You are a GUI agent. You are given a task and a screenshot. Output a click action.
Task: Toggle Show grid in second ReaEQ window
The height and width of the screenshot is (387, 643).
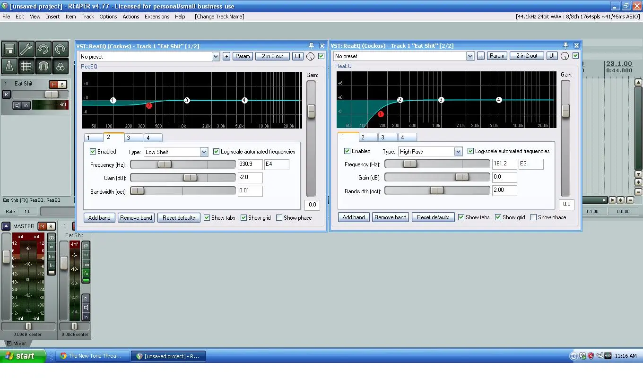click(498, 217)
